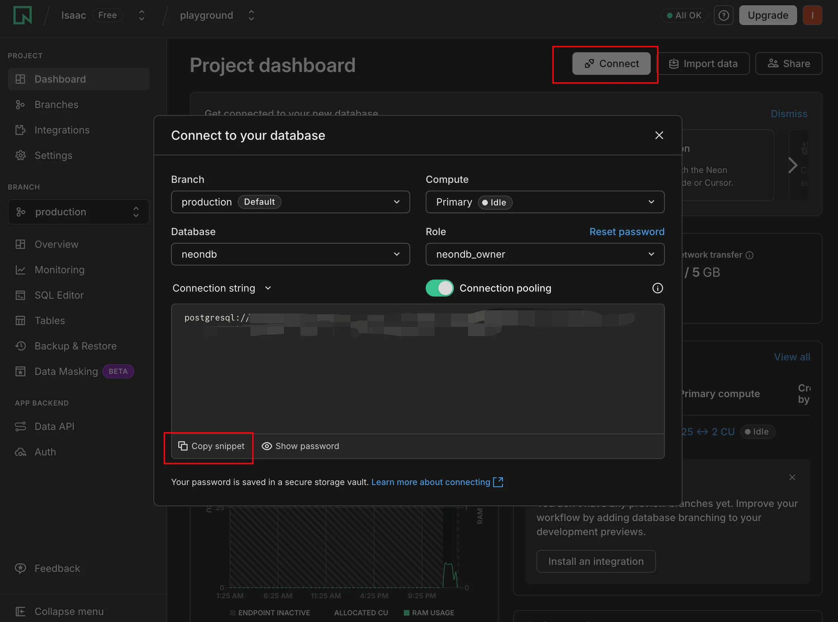
Task: Open the Branch dropdown showing production
Action: pyautogui.click(x=290, y=202)
